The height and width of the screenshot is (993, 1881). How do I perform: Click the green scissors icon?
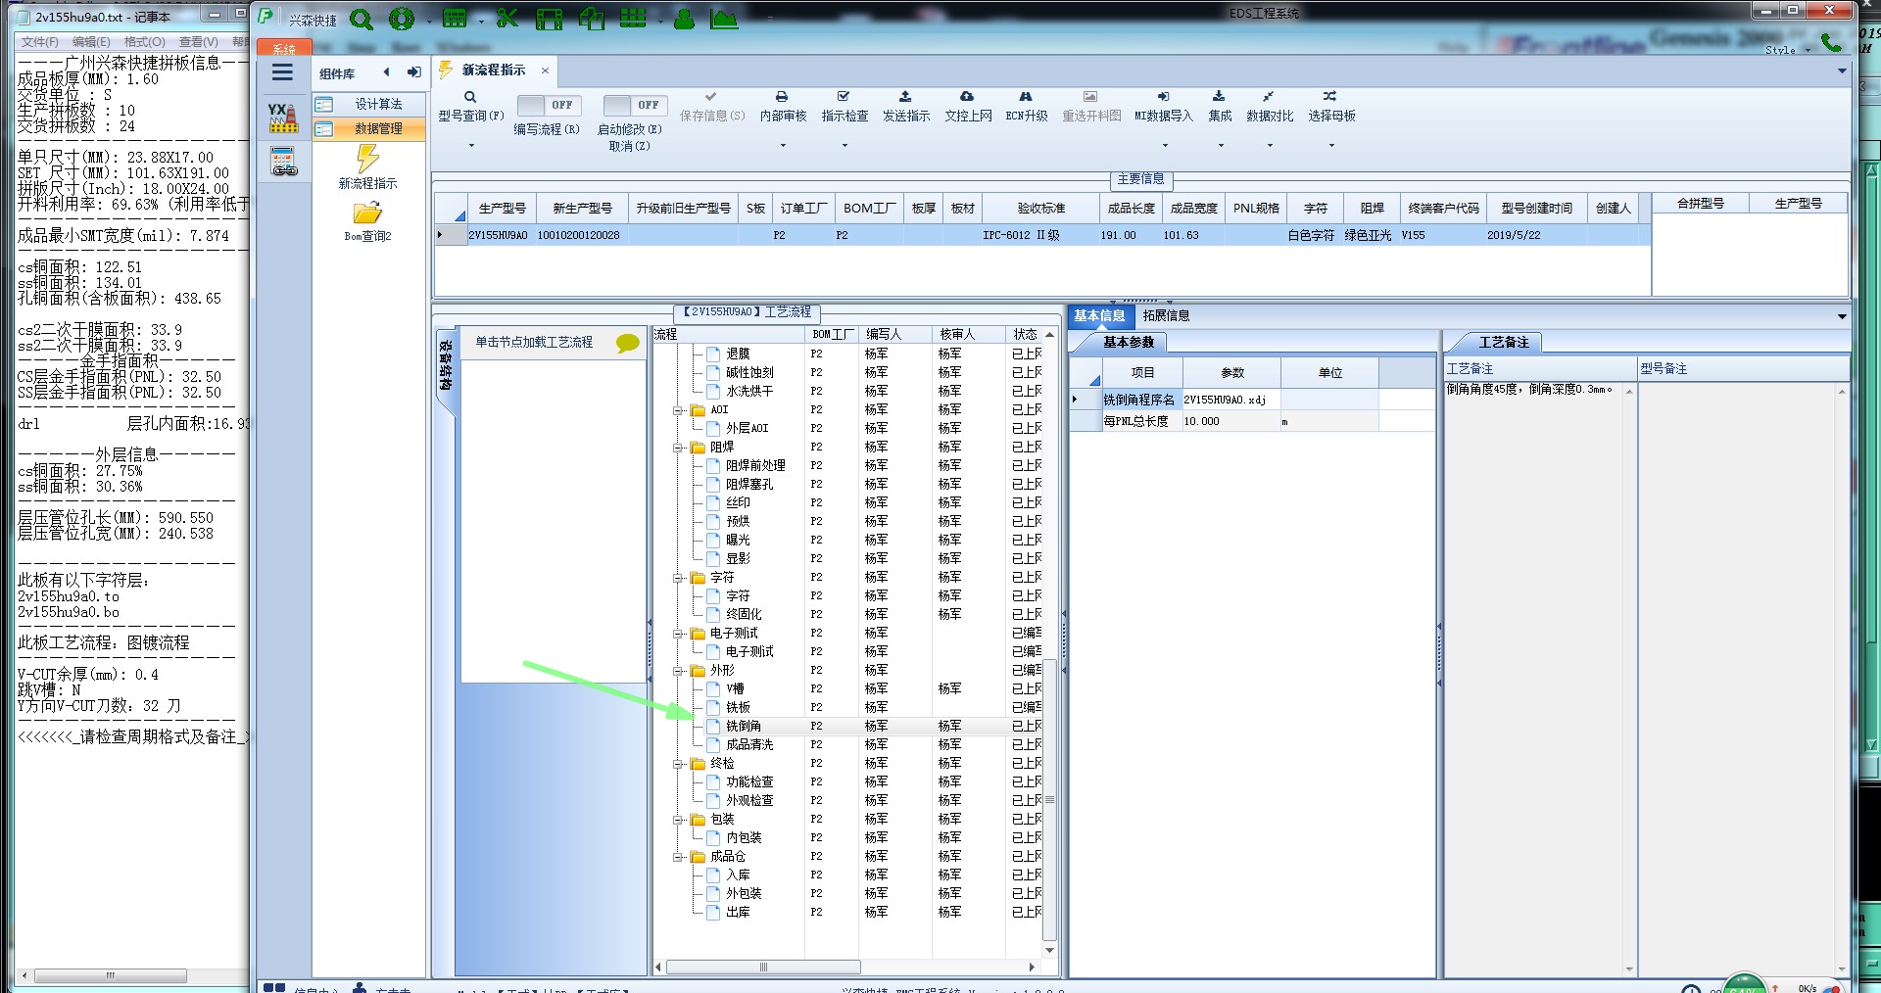(507, 18)
